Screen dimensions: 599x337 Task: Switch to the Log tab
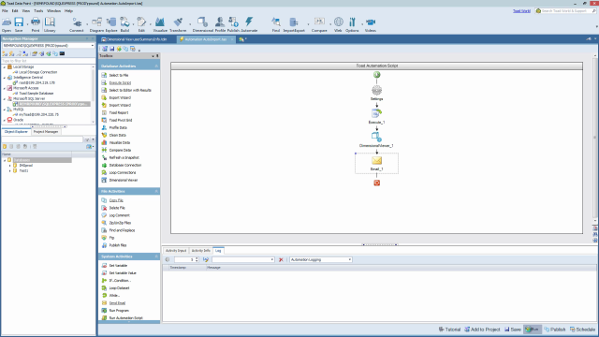point(218,251)
